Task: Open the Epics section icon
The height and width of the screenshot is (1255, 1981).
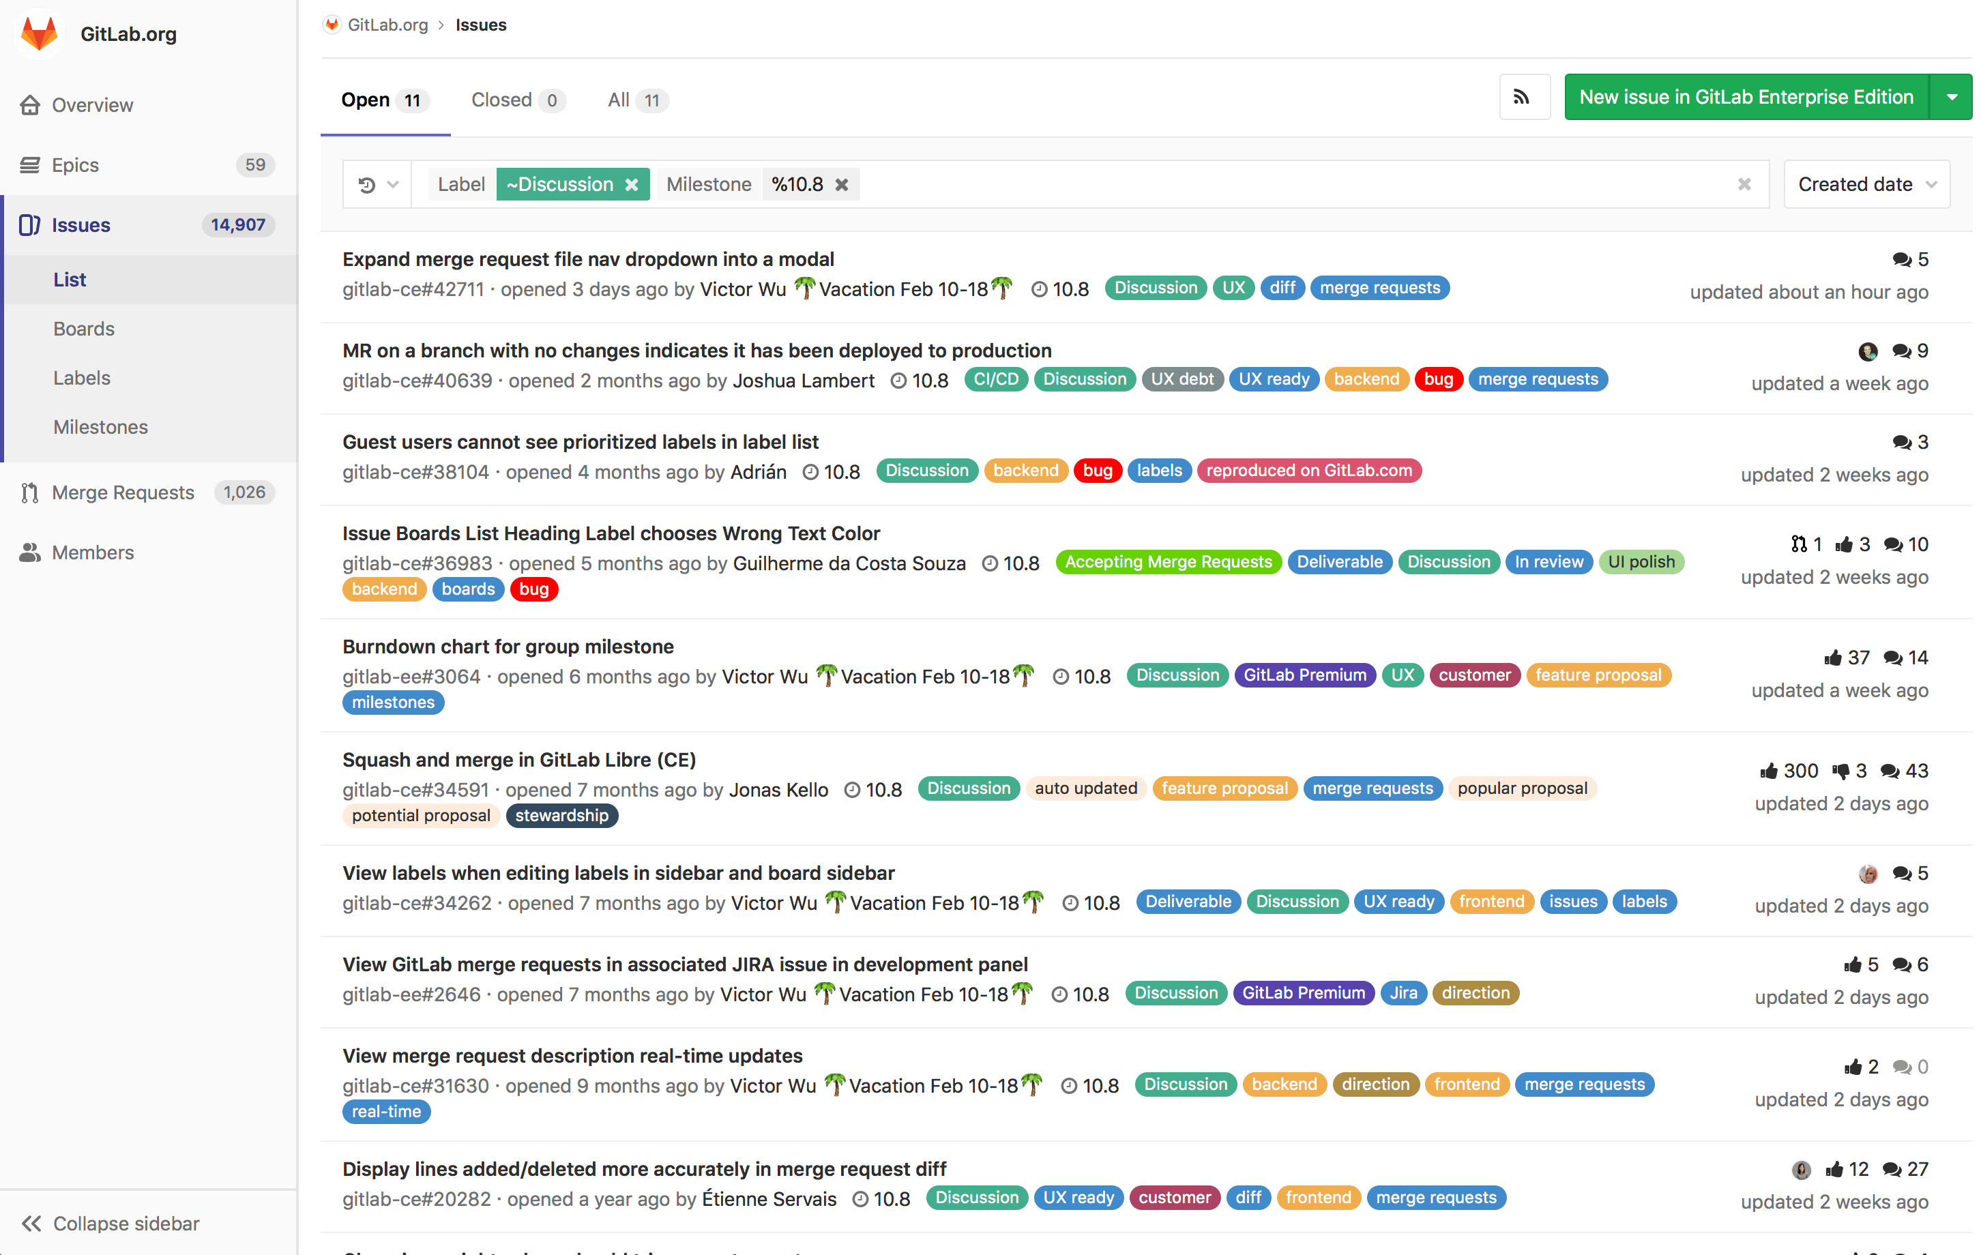Action: [x=29, y=164]
